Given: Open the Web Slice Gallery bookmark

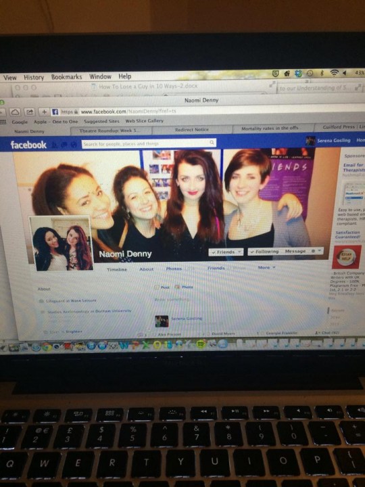Looking at the screenshot, I should 145,120.
